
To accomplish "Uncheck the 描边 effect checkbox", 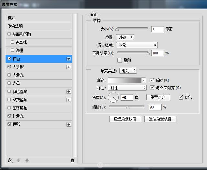I will [9, 58].
